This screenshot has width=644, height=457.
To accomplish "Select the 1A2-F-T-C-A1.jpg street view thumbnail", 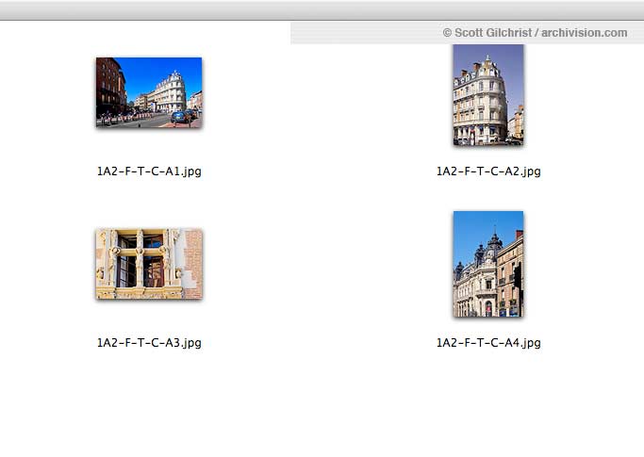I will pos(149,92).
